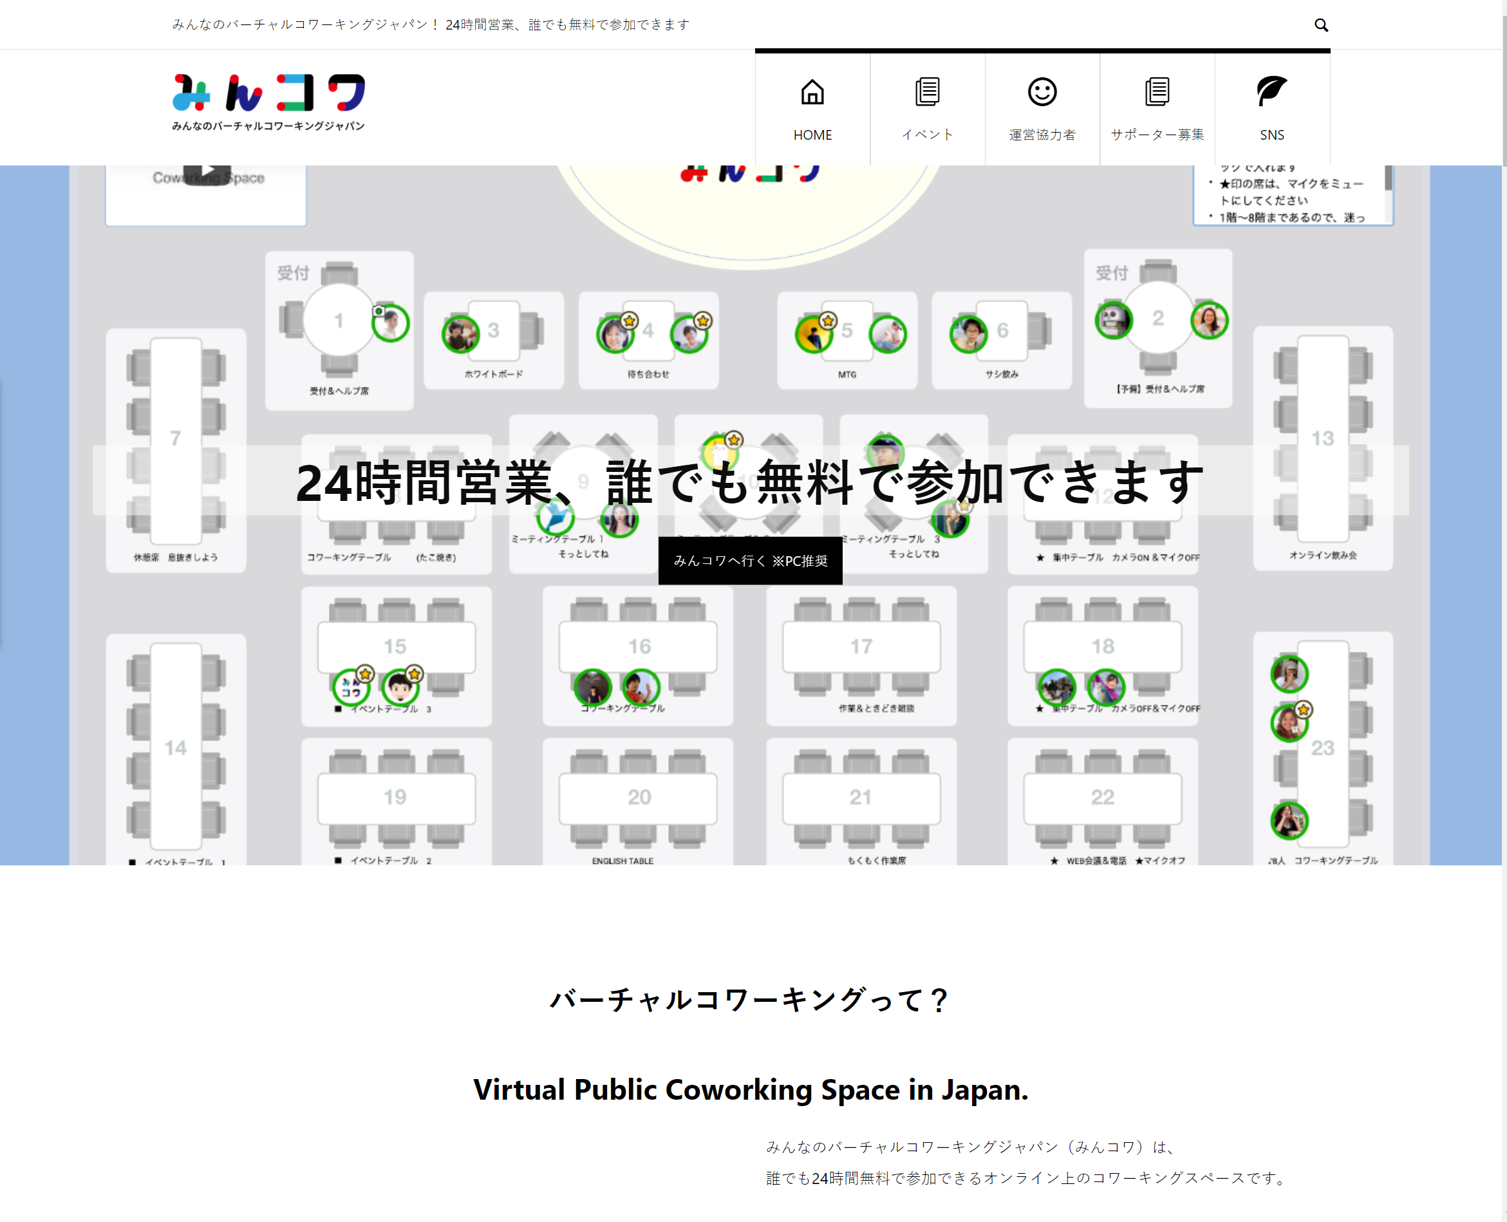Select the イベント menu label
The height and width of the screenshot is (1222, 1507).
[927, 135]
